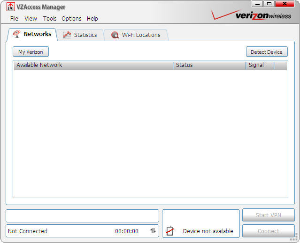Open the Options menu
The width and height of the screenshot is (300, 243).
[x=71, y=19]
